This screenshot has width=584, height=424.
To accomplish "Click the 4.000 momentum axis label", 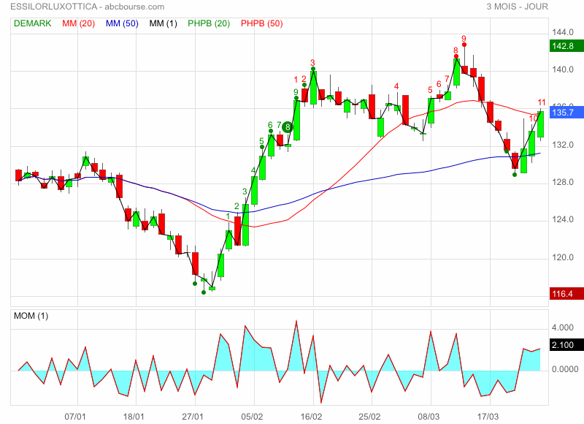I will [x=563, y=328].
